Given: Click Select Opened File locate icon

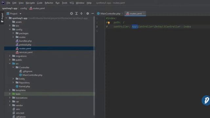Looking at the screenshot, I should coord(72,13).
